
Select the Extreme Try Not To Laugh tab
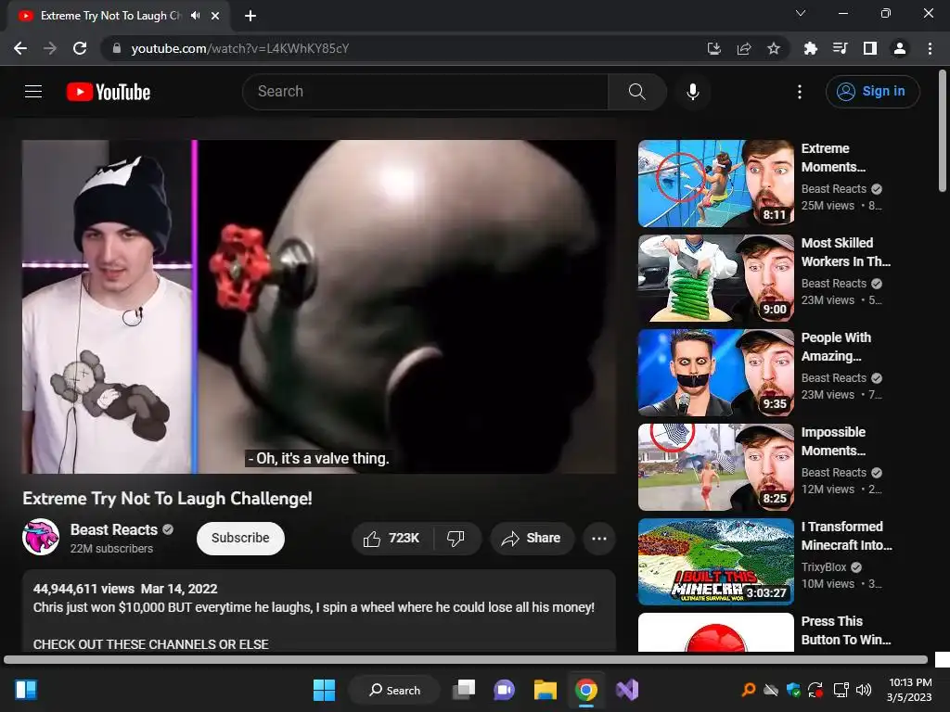[111, 16]
